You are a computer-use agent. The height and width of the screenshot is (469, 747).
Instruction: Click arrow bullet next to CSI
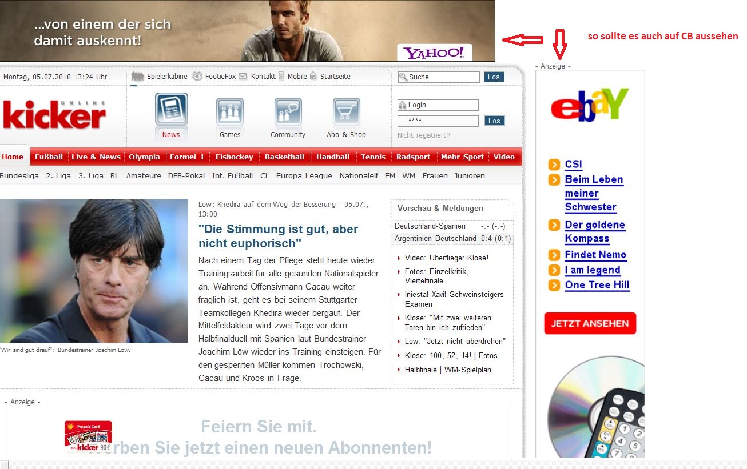tap(554, 165)
